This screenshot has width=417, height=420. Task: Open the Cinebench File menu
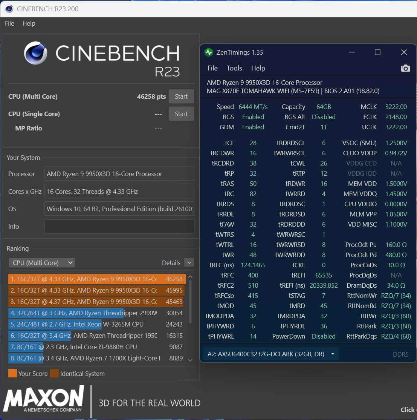point(10,24)
